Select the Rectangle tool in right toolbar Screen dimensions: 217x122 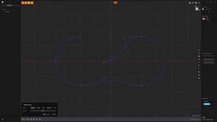click(199, 59)
